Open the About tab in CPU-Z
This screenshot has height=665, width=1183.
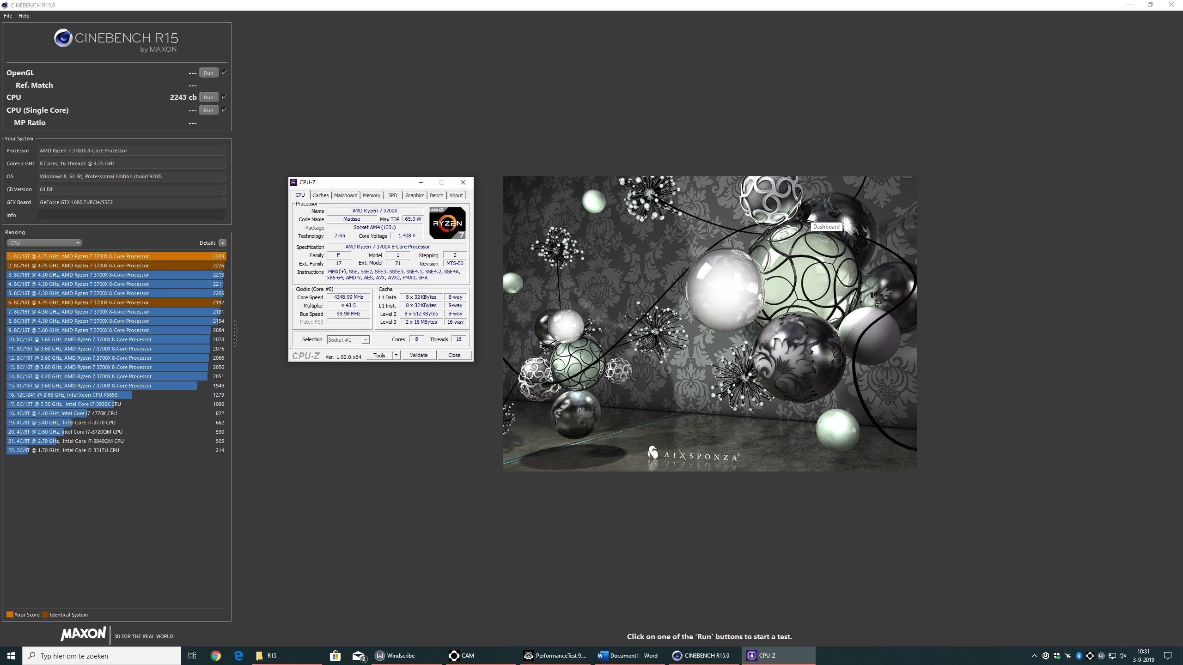click(x=456, y=195)
